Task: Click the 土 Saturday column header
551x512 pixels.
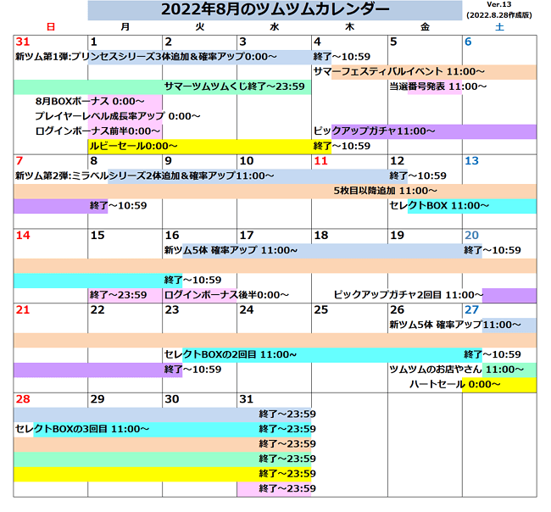Action: [x=498, y=27]
